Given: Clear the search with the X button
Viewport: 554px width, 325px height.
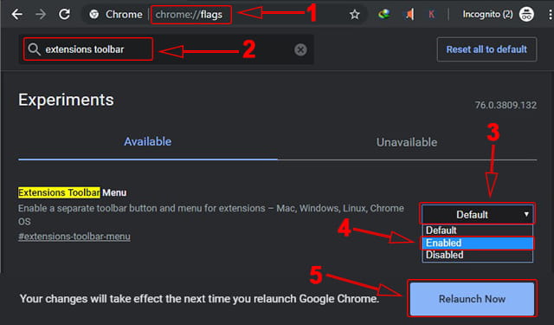Looking at the screenshot, I should (300, 50).
